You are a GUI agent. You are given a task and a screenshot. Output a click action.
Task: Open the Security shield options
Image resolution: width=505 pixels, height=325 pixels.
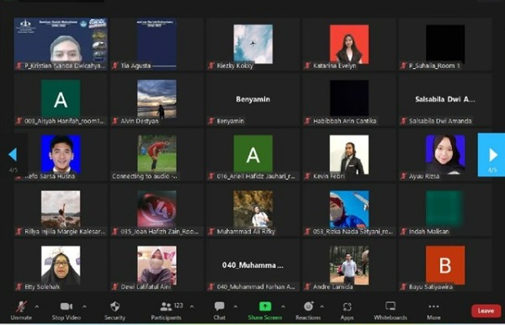pyautogui.click(x=114, y=311)
